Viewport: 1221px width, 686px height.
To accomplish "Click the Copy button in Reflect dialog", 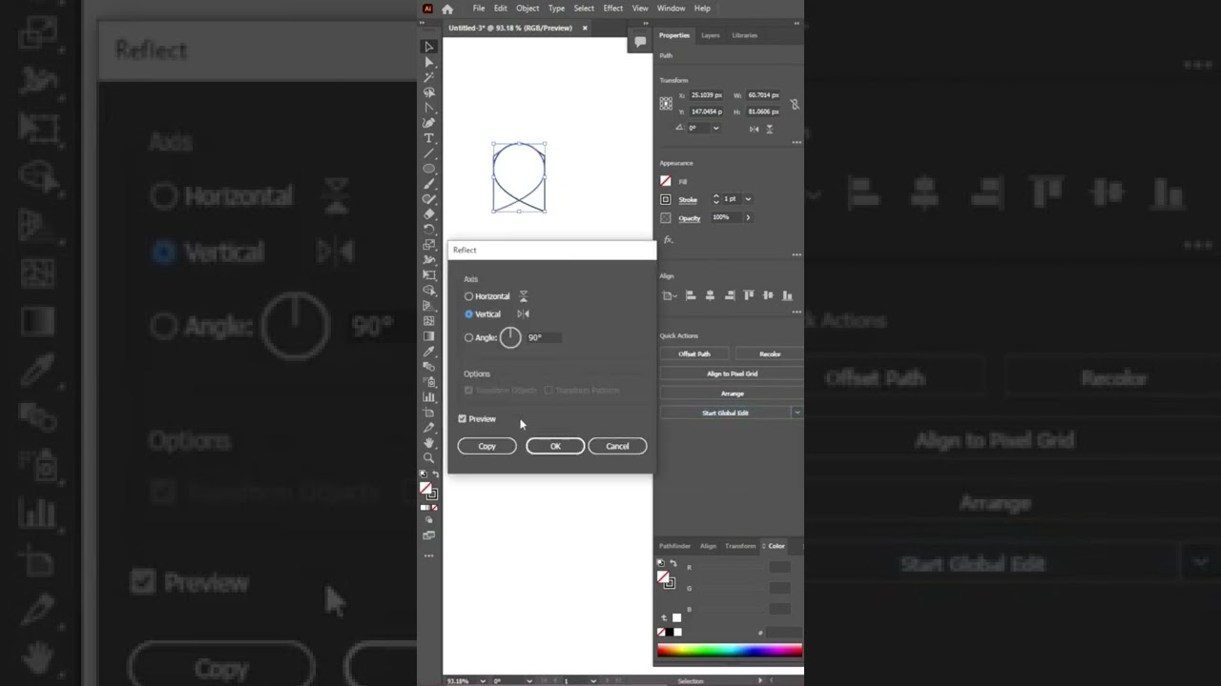I will [486, 446].
